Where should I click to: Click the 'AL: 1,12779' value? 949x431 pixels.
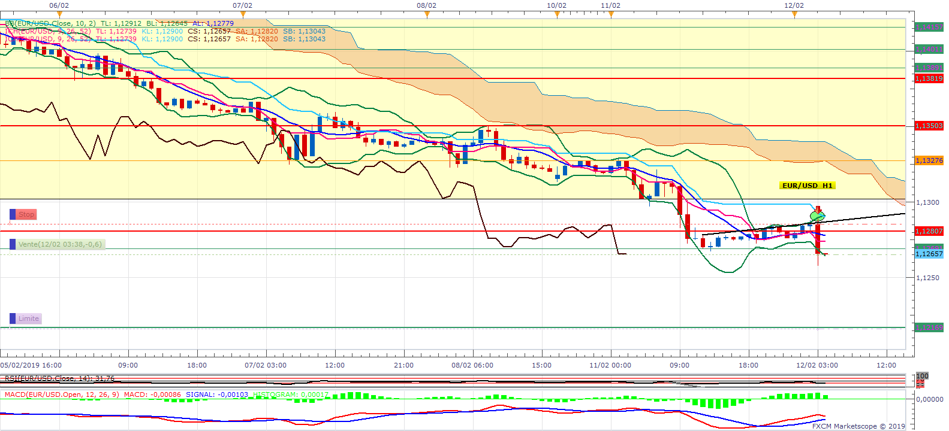213,23
